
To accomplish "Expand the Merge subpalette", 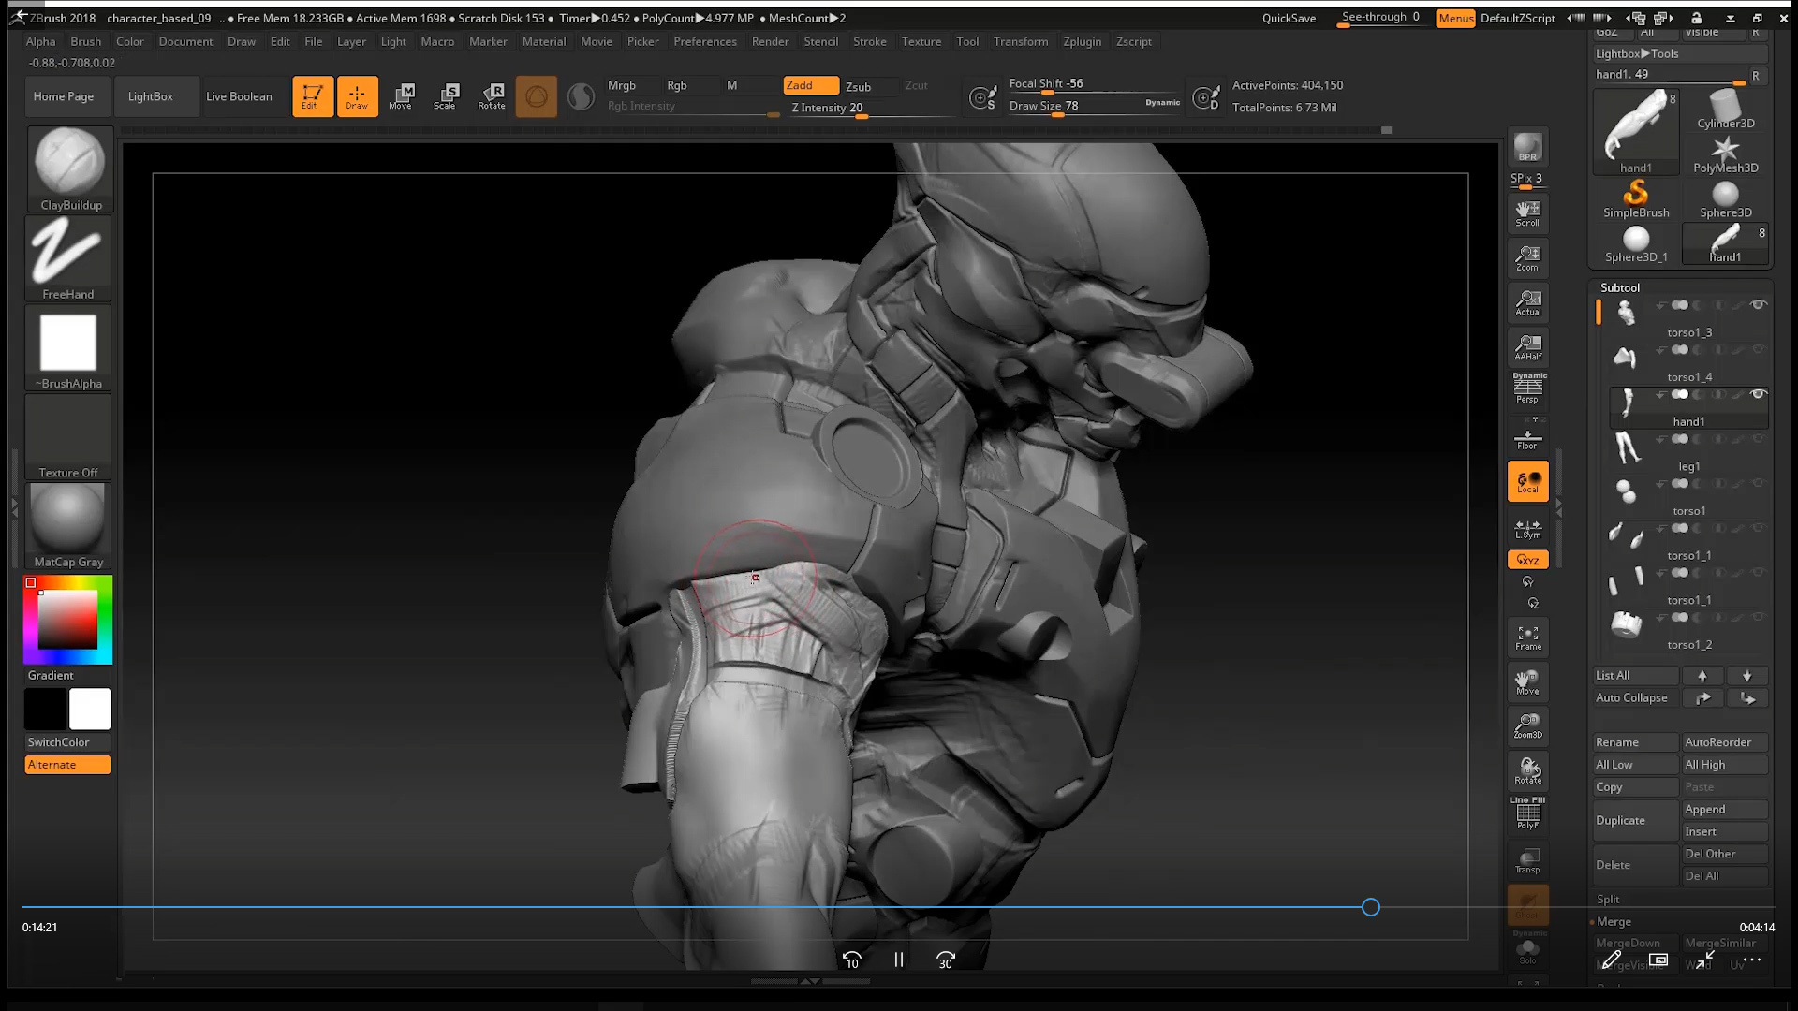I will click(x=1614, y=921).
